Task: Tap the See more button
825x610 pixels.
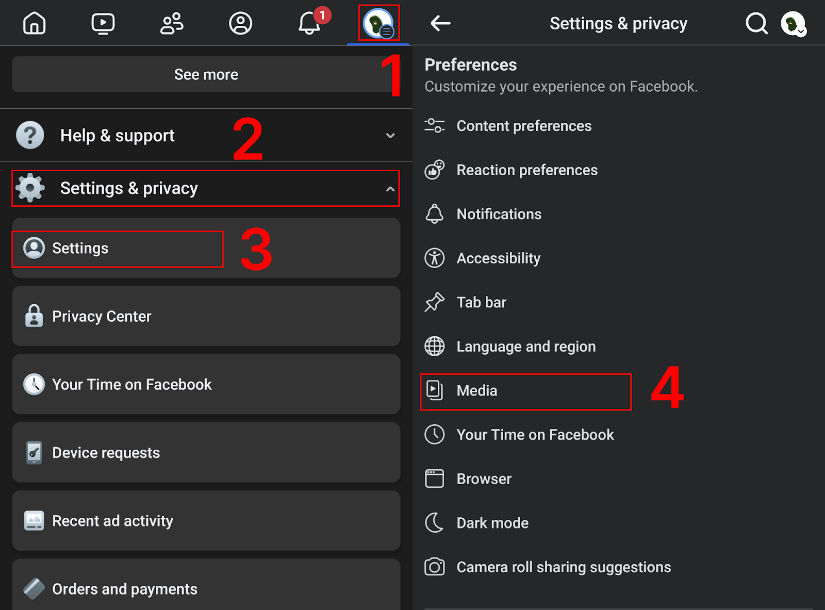Action: pos(206,74)
